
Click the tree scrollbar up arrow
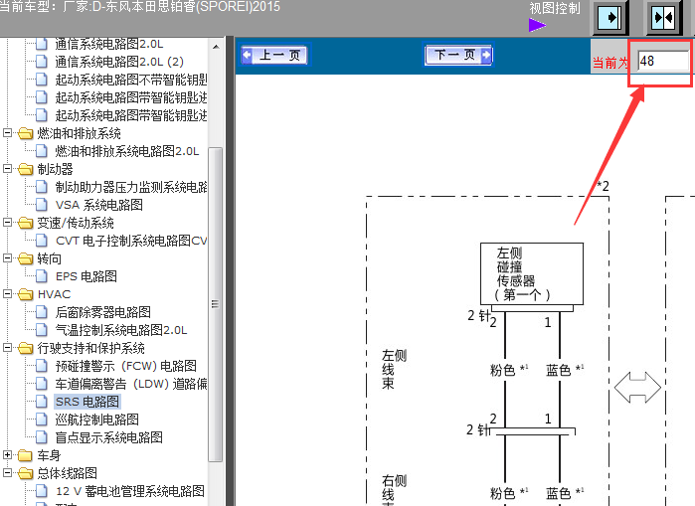click(216, 46)
